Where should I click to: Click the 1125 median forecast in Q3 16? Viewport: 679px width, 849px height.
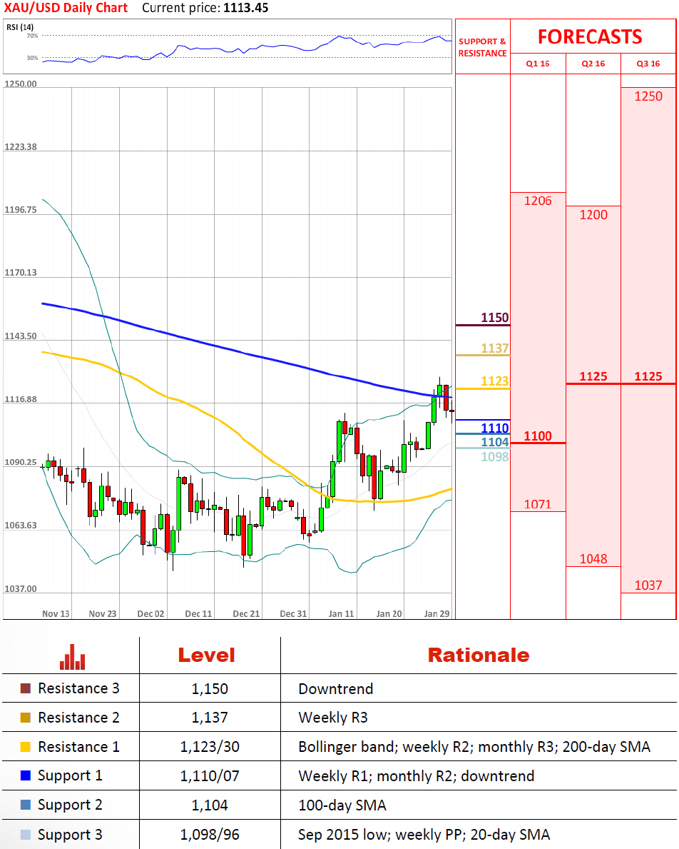[648, 376]
